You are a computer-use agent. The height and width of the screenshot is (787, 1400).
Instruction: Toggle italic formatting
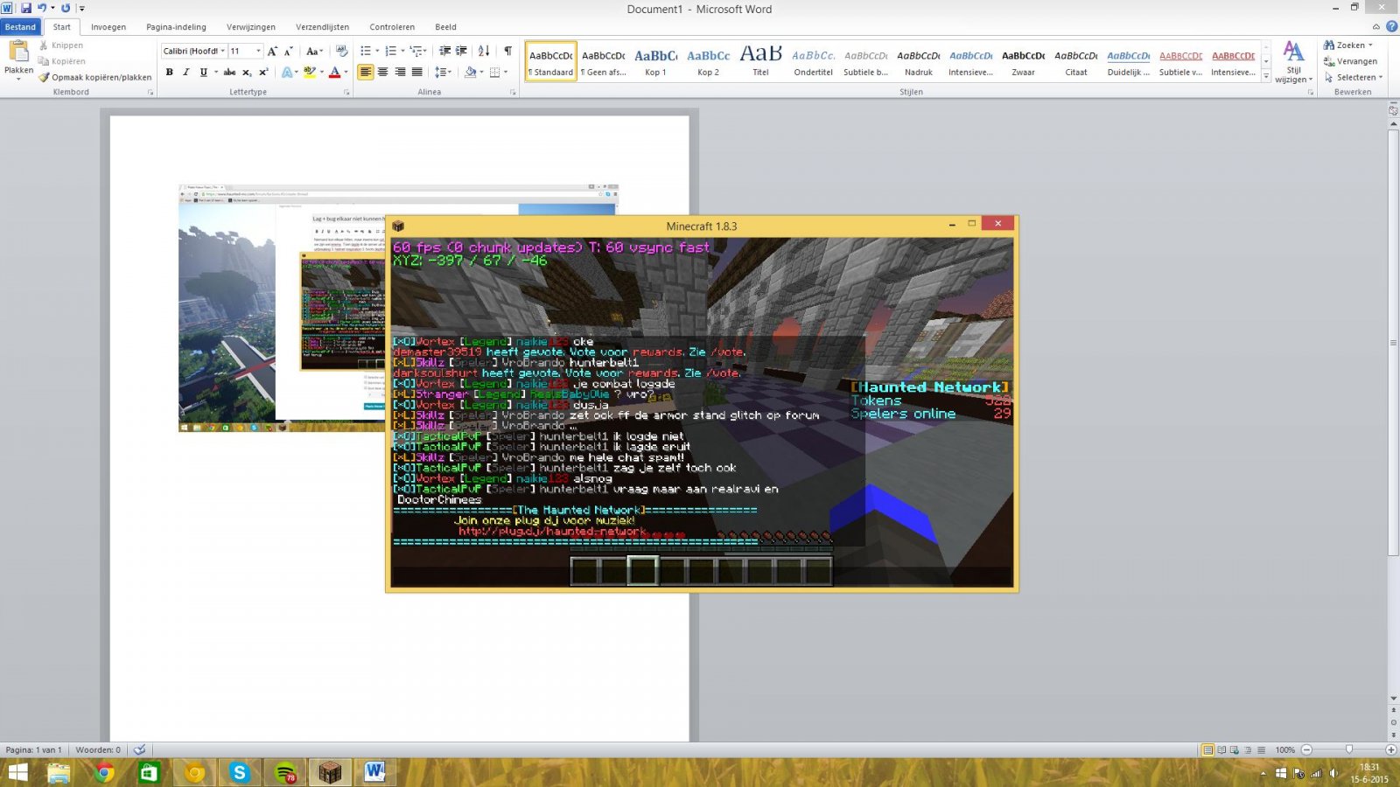pyautogui.click(x=185, y=72)
